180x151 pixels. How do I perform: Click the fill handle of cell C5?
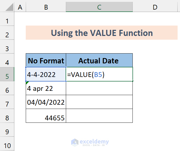click(x=132, y=81)
